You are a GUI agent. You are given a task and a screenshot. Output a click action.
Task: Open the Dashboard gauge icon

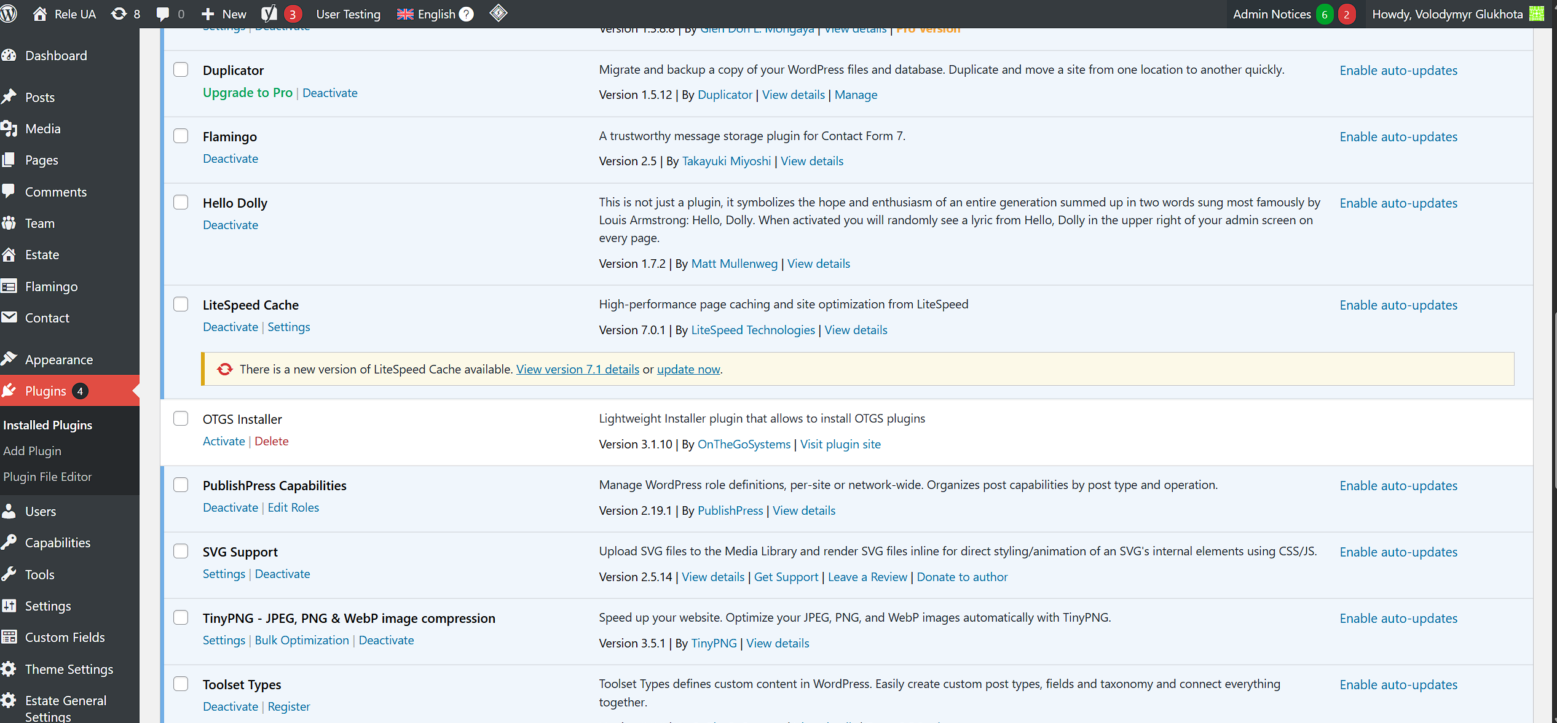pos(9,55)
